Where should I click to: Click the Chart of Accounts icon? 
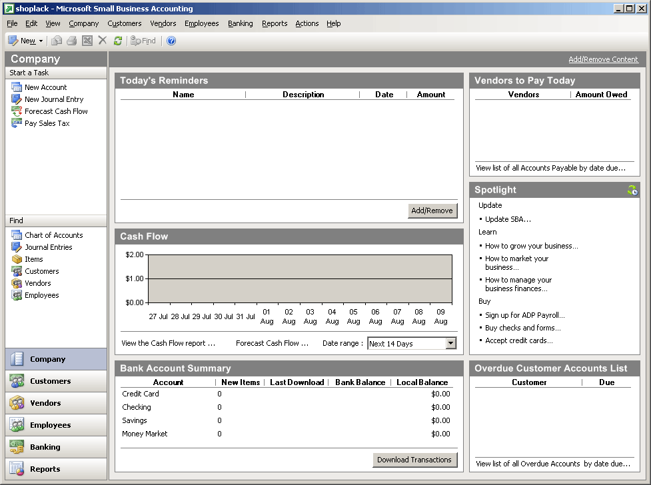coord(17,235)
